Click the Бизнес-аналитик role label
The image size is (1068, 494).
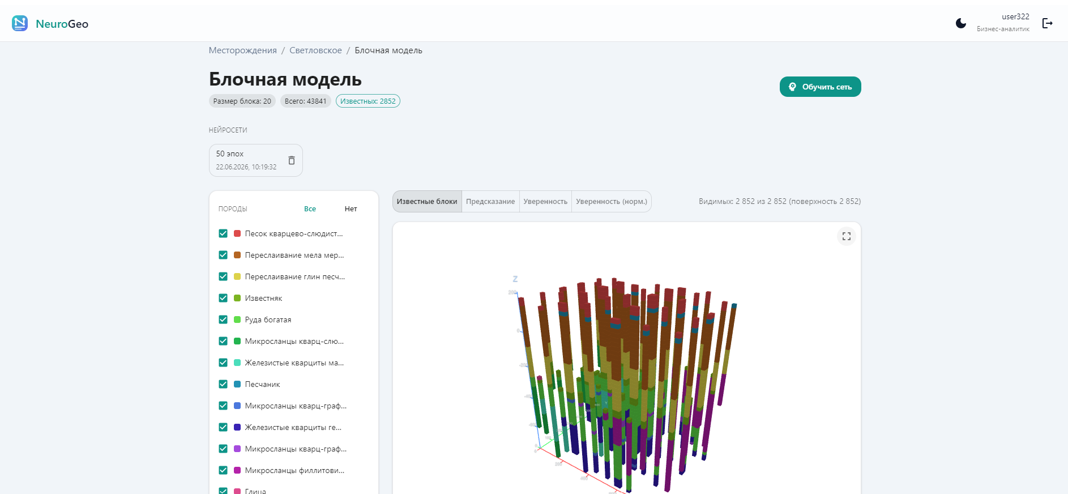1003,29
